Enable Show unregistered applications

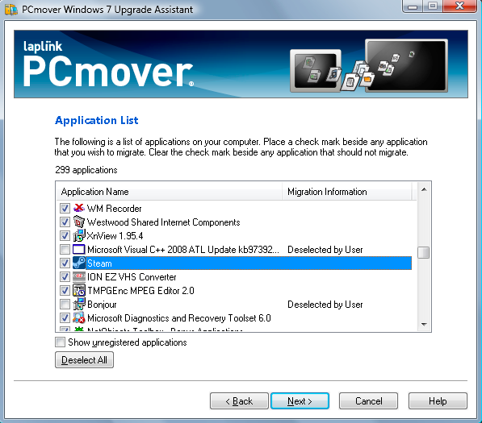pos(61,342)
